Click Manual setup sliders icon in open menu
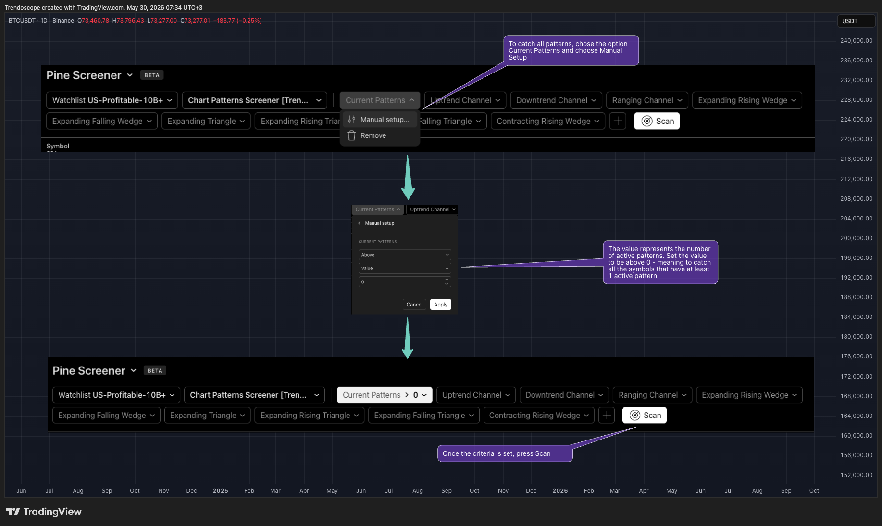 click(x=351, y=120)
